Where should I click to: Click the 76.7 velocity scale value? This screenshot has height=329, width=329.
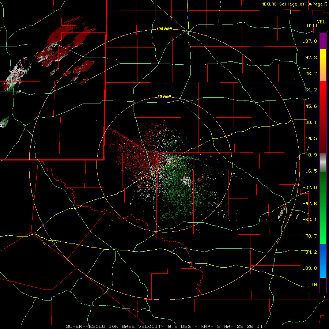(x=311, y=73)
